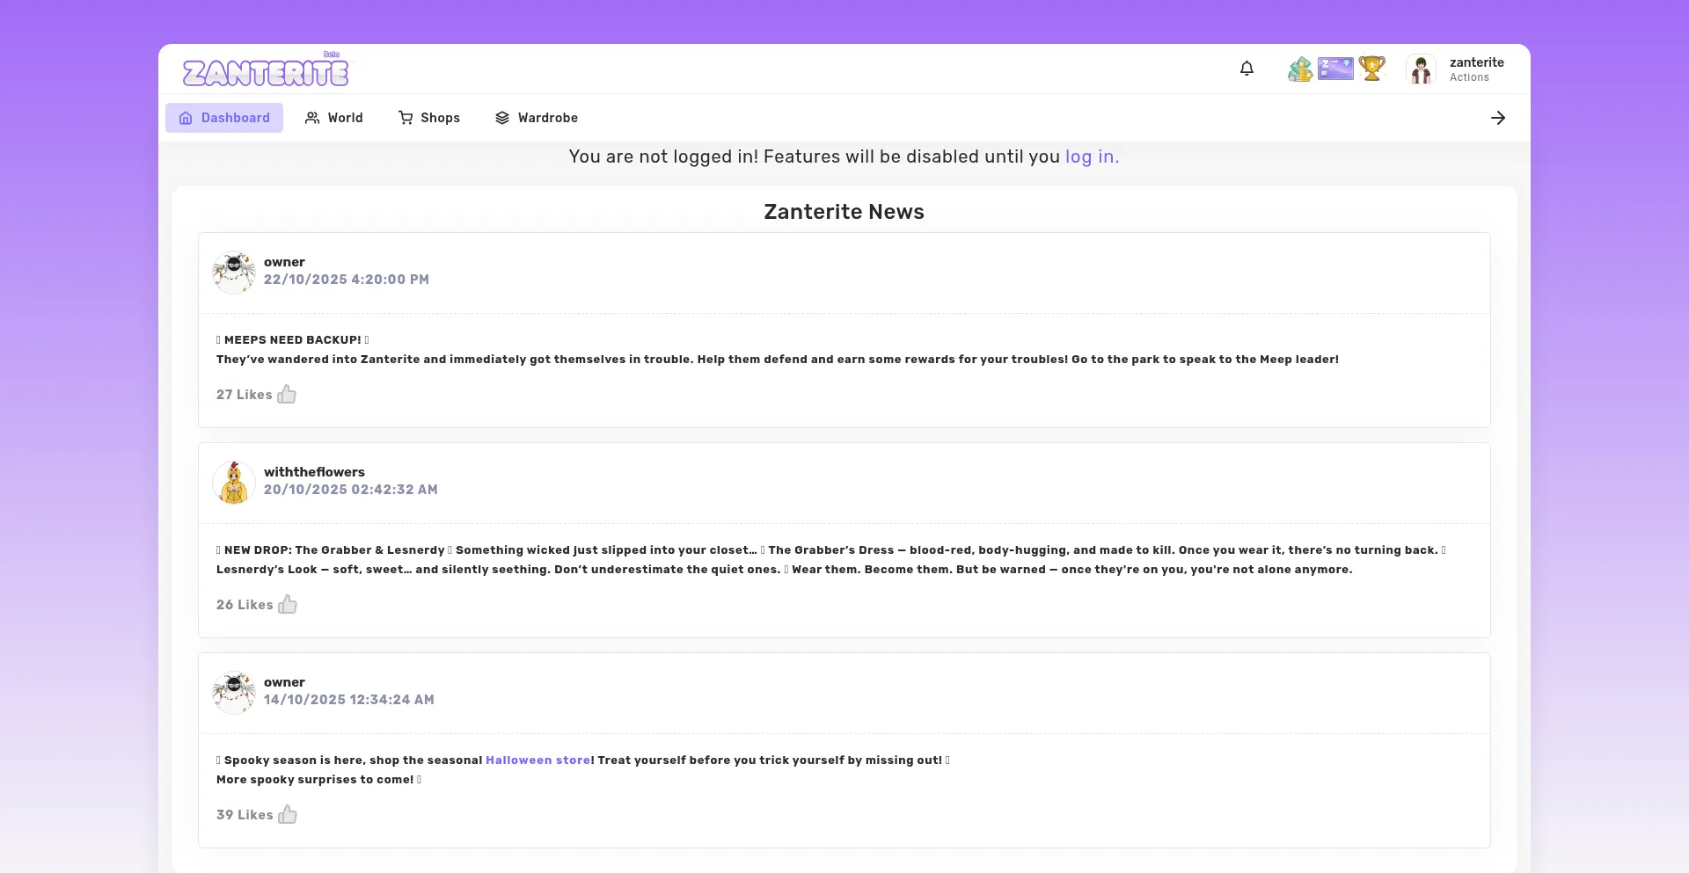Click the gold trophy icon
The width and height of the screenshot is (1689, 873).
pos(1371,68)
